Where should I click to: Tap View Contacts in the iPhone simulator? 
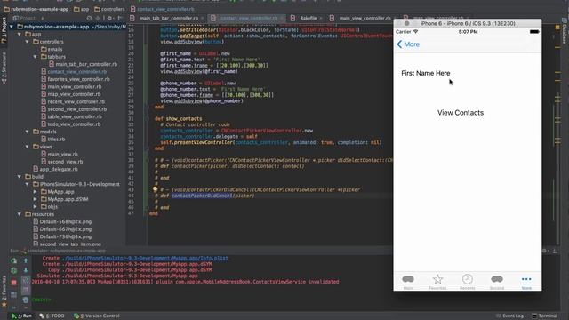click(x=461, y=113)
